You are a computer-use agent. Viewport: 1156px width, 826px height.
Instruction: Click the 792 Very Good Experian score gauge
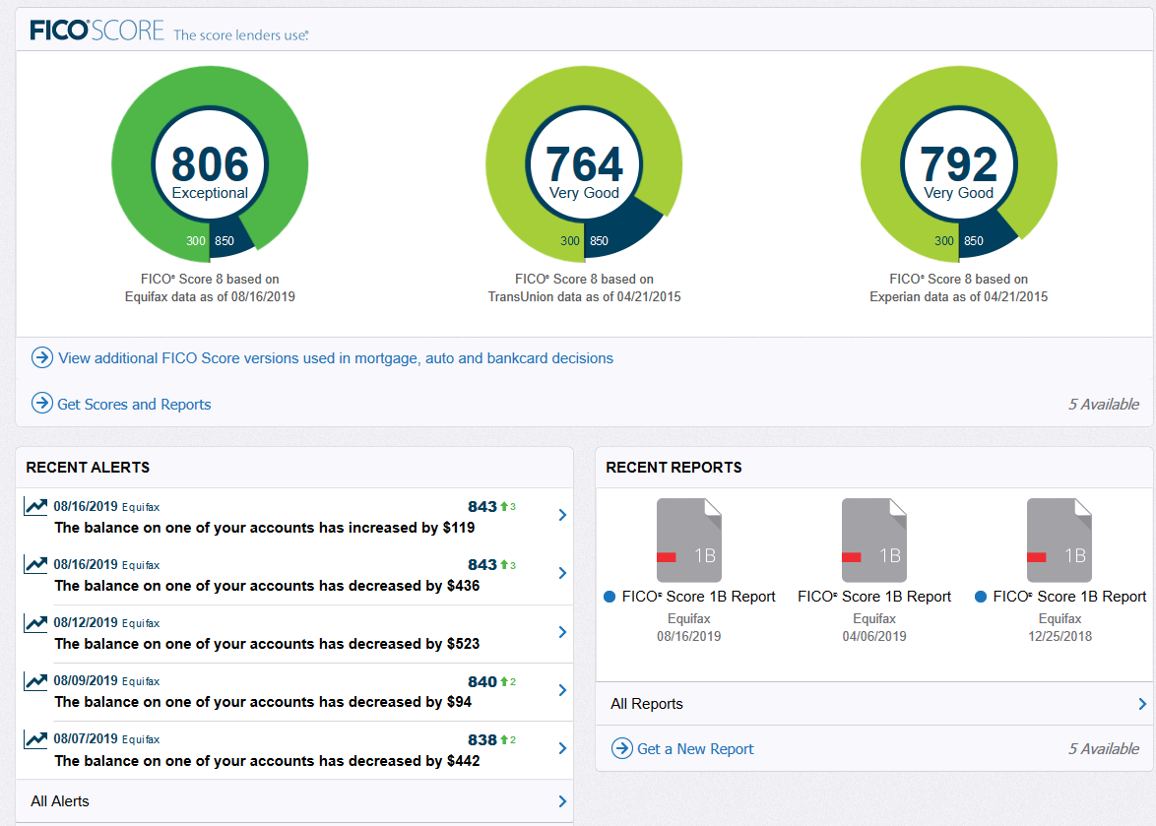tap(958, 164)
